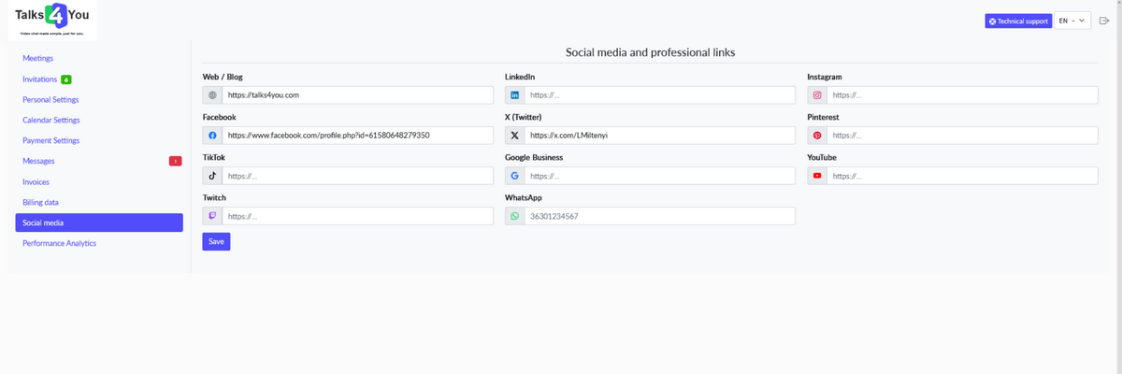Click the TikTok logo icon
This screenshot has height=374, width=1122.
212,176
